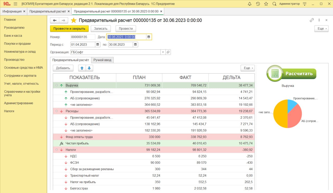Open the Еще menu above the table

pos(247,68)
